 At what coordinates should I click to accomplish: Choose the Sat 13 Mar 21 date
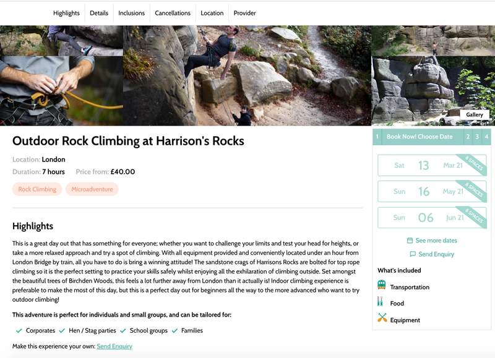(x=431, y=166)
